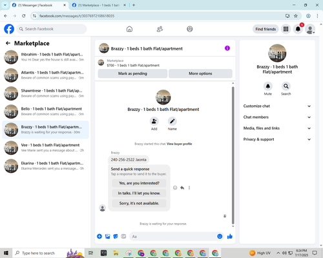Click the Windows taskbar search box
Image resolution: width=323 pixels, height=258 pixels.
[48, 253]
